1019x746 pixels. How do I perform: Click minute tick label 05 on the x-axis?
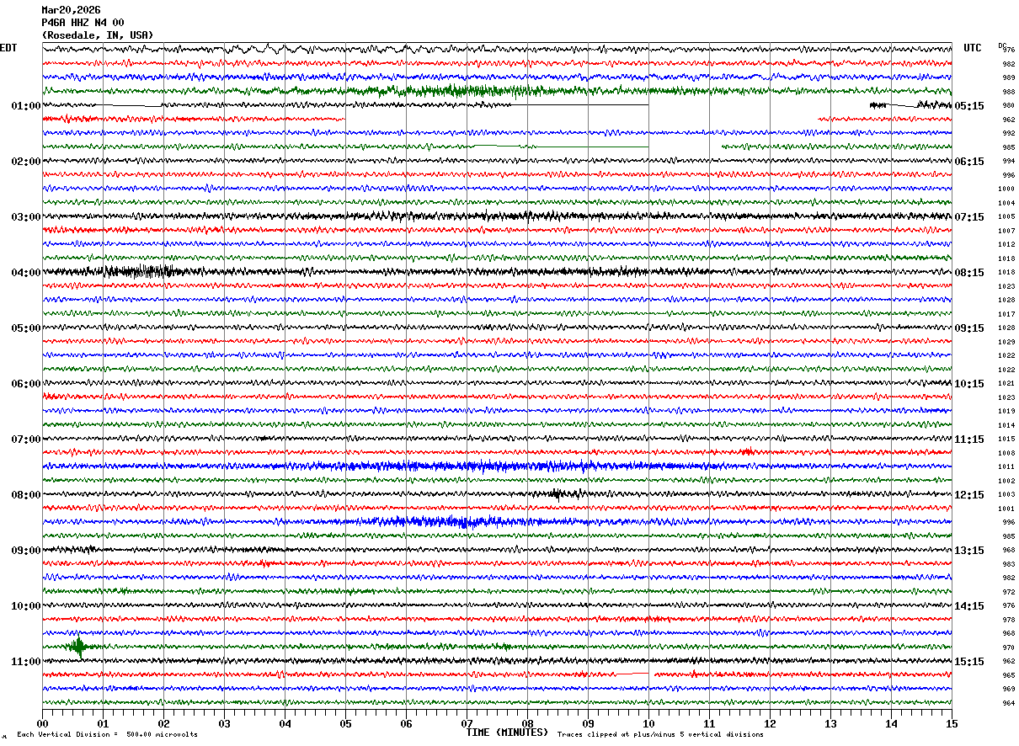345,723
